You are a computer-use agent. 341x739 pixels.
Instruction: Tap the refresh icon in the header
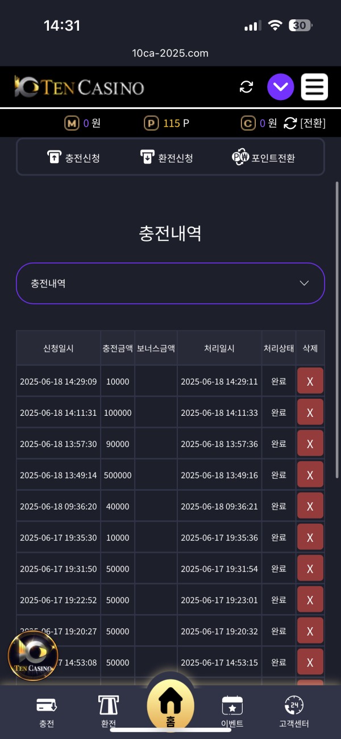246,87
